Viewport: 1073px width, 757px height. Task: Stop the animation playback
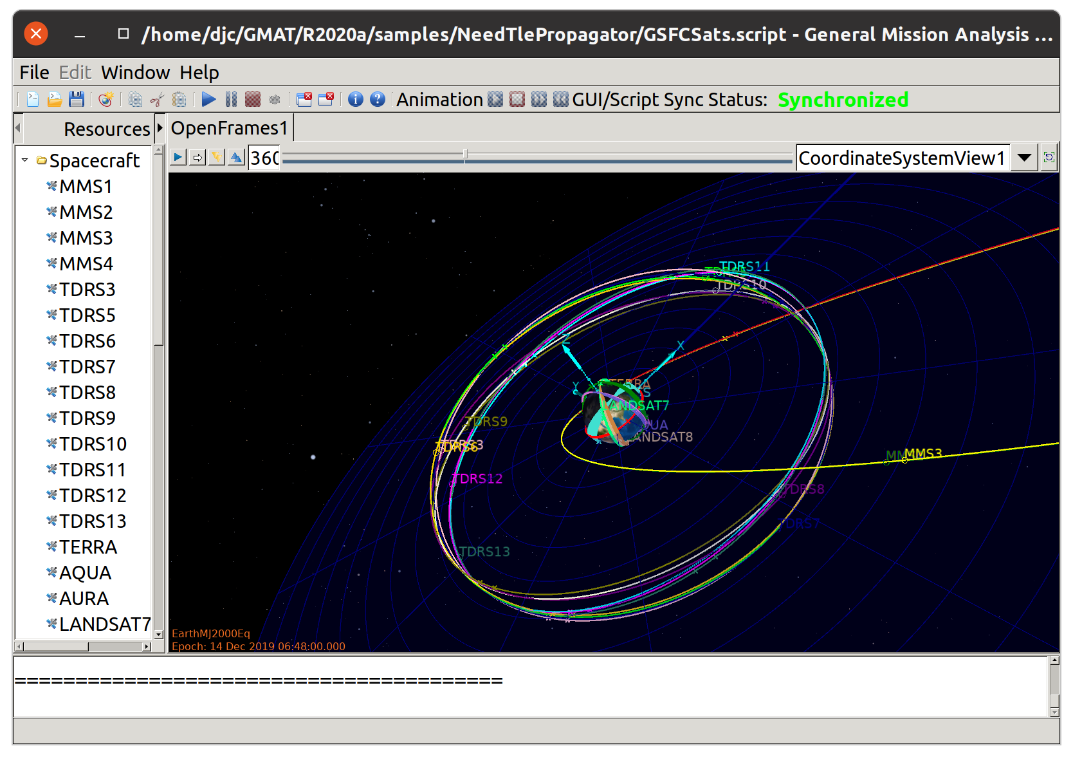coord(517,99)
